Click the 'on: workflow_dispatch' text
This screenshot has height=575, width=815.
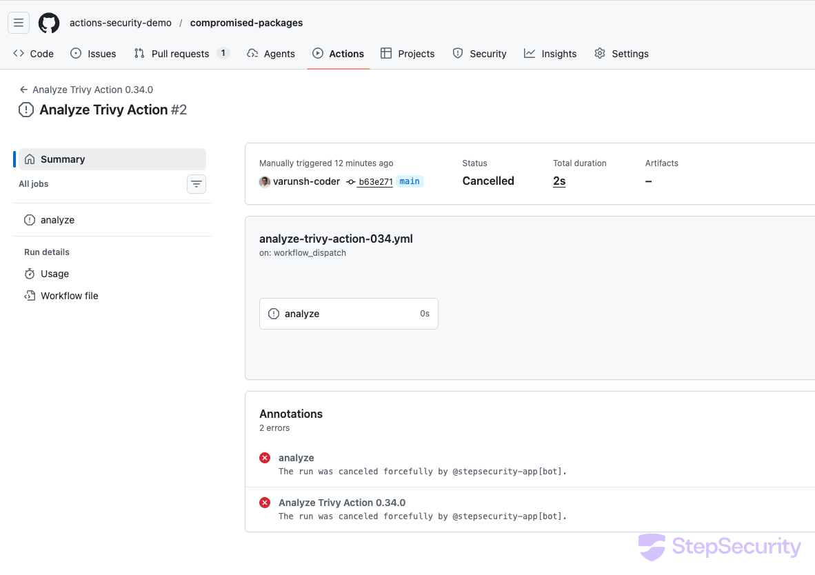click(x=303, y=252)
